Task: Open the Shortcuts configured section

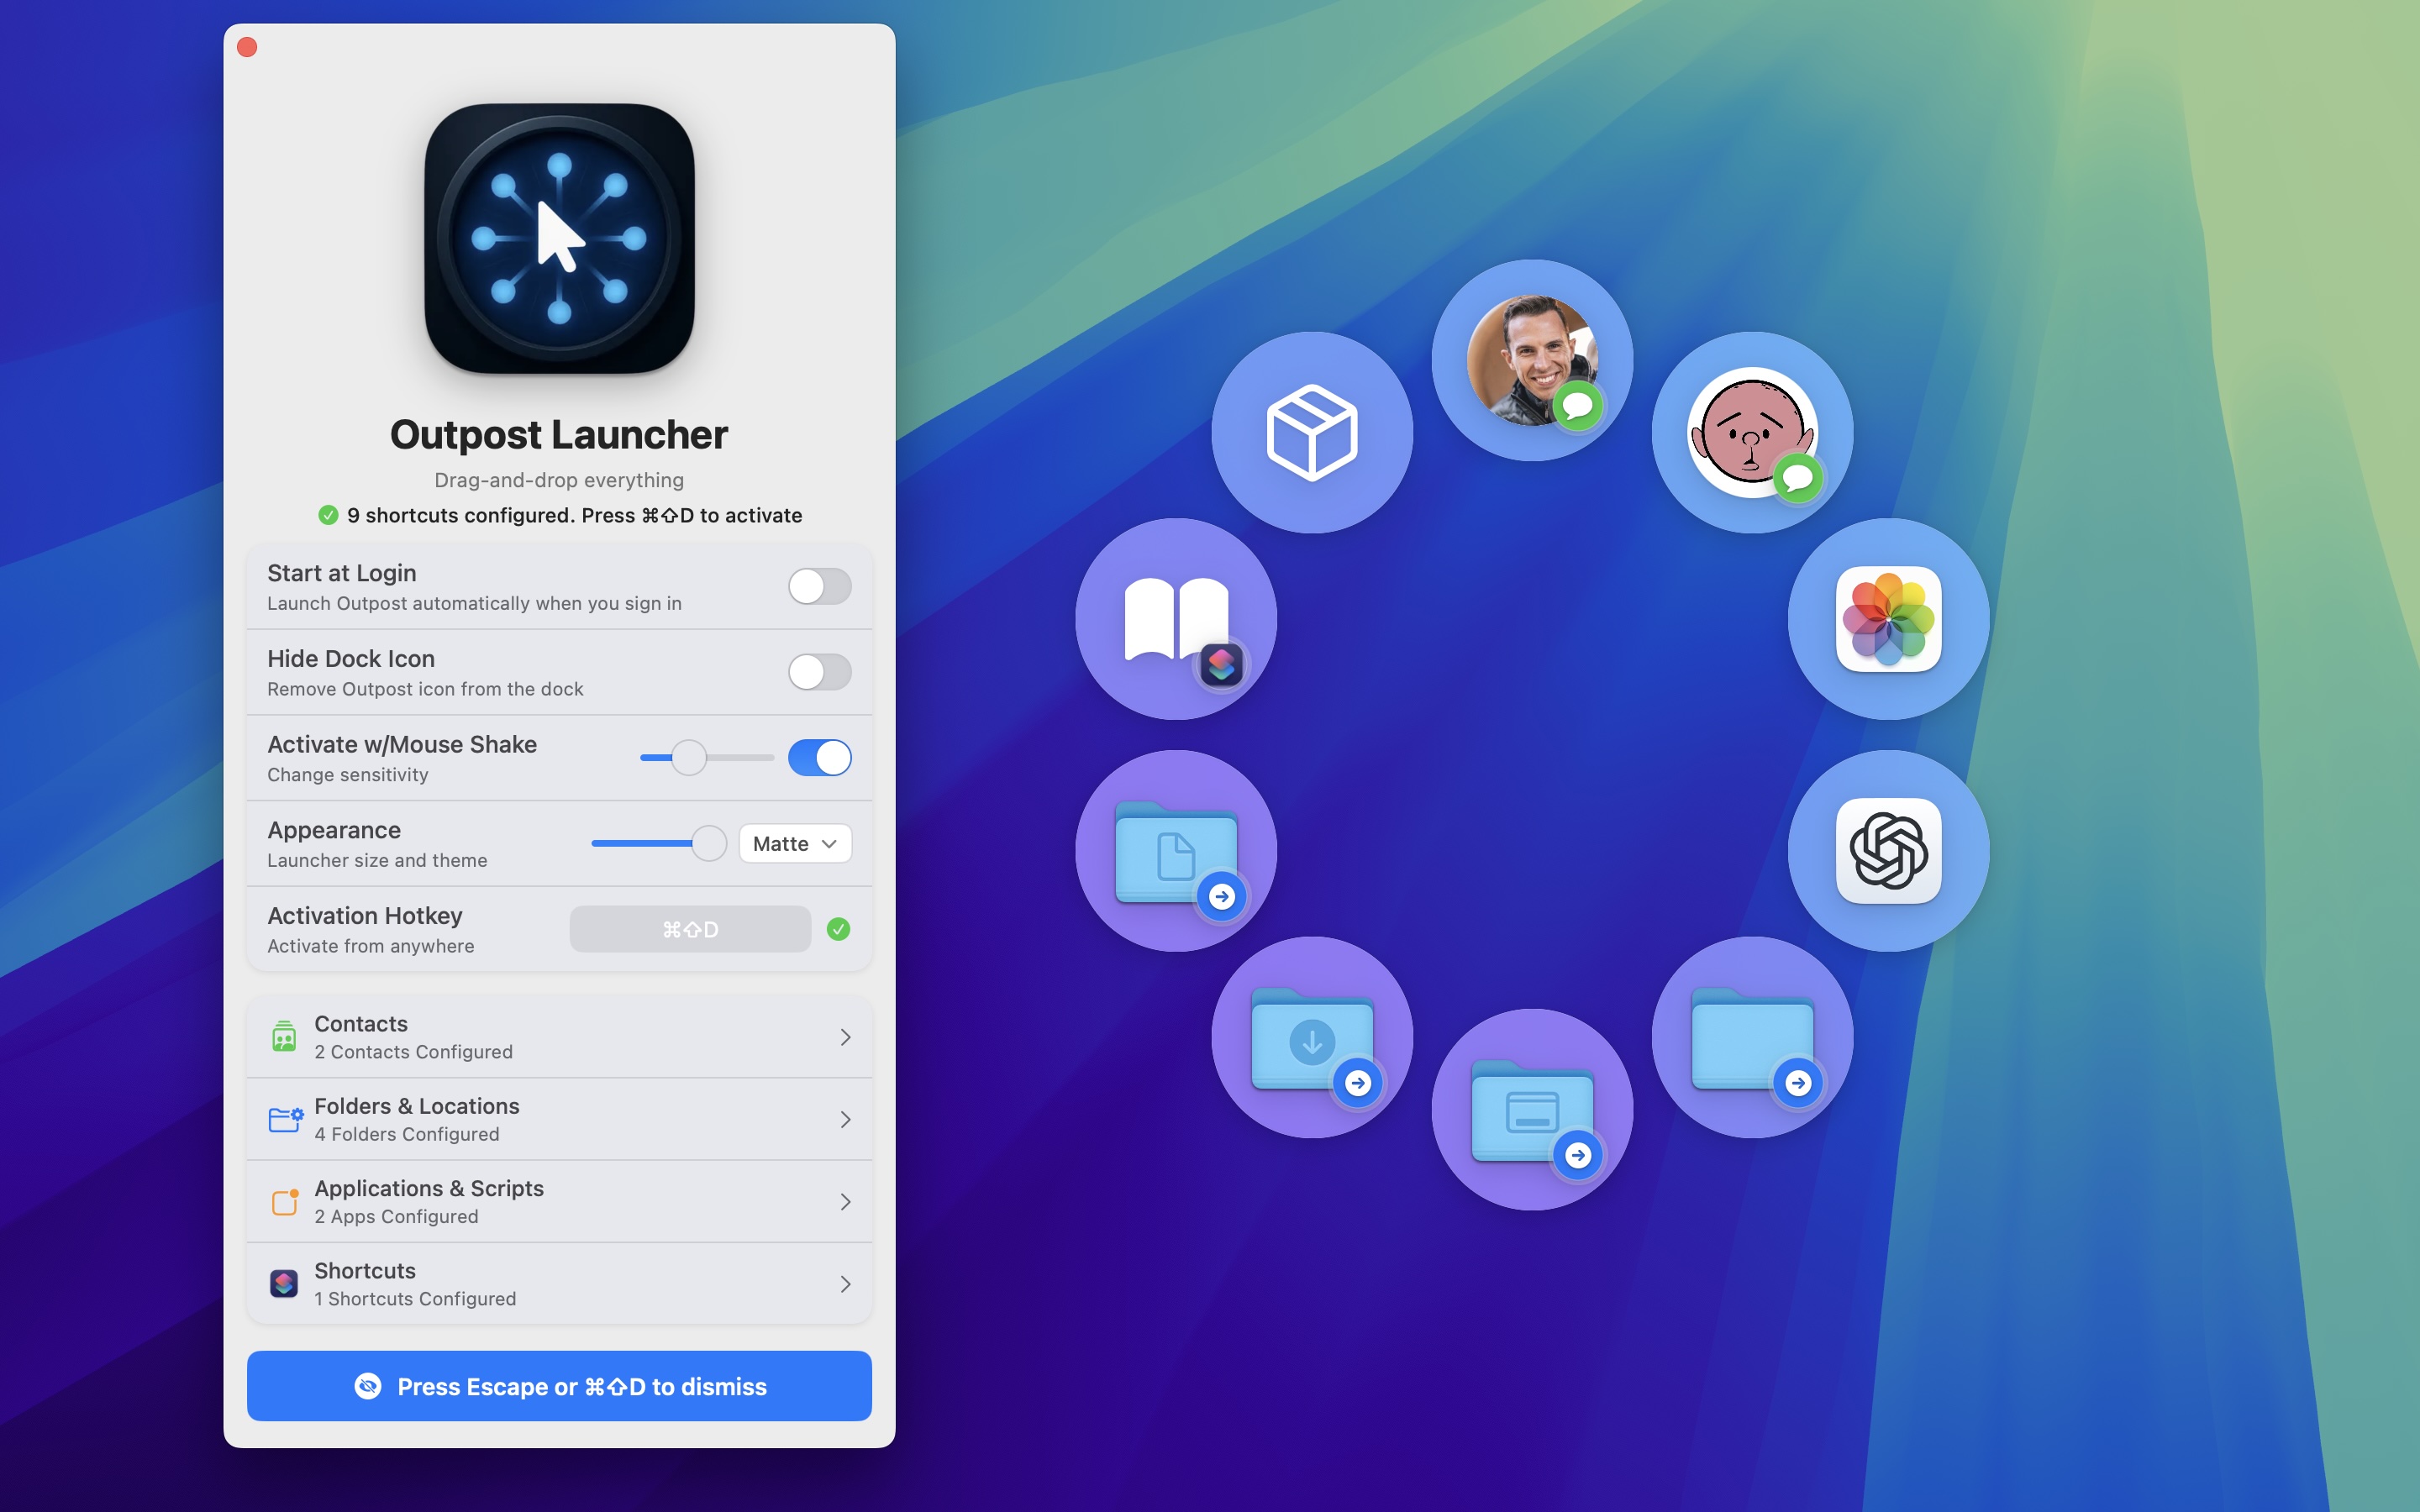Action: click(559, 1283)
